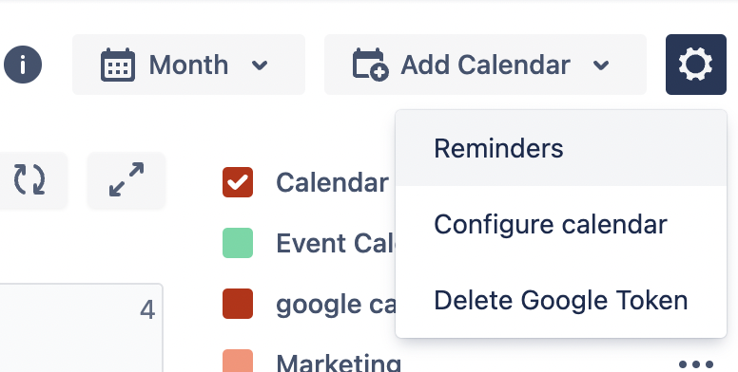The image size is (738, 372).
Task: Open the Month view dropdown chevron
Action: (x=260, y=65)
